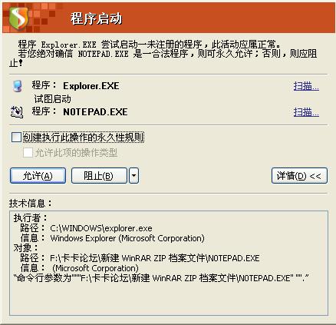Click inside the 技术信息 text box
This screenshot has width=336, height=325.
point(169,263)
